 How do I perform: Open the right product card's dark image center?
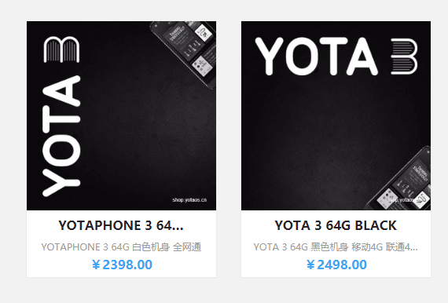pyautogui.click(x=336, y=115)
